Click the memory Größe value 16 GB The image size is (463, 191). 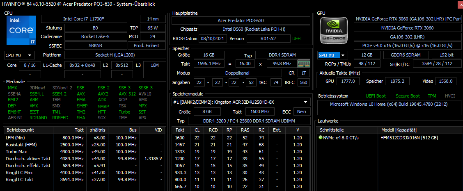(209, 55)
